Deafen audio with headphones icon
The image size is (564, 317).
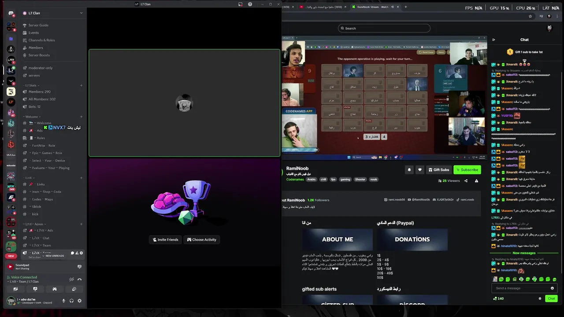(x=71, y=301)
